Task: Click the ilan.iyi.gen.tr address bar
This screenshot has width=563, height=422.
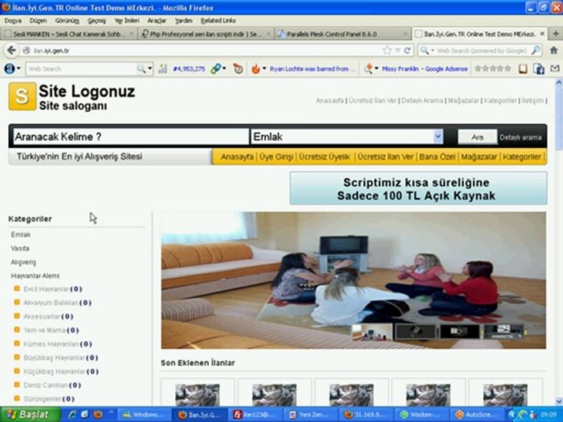Action: [201, 50]
